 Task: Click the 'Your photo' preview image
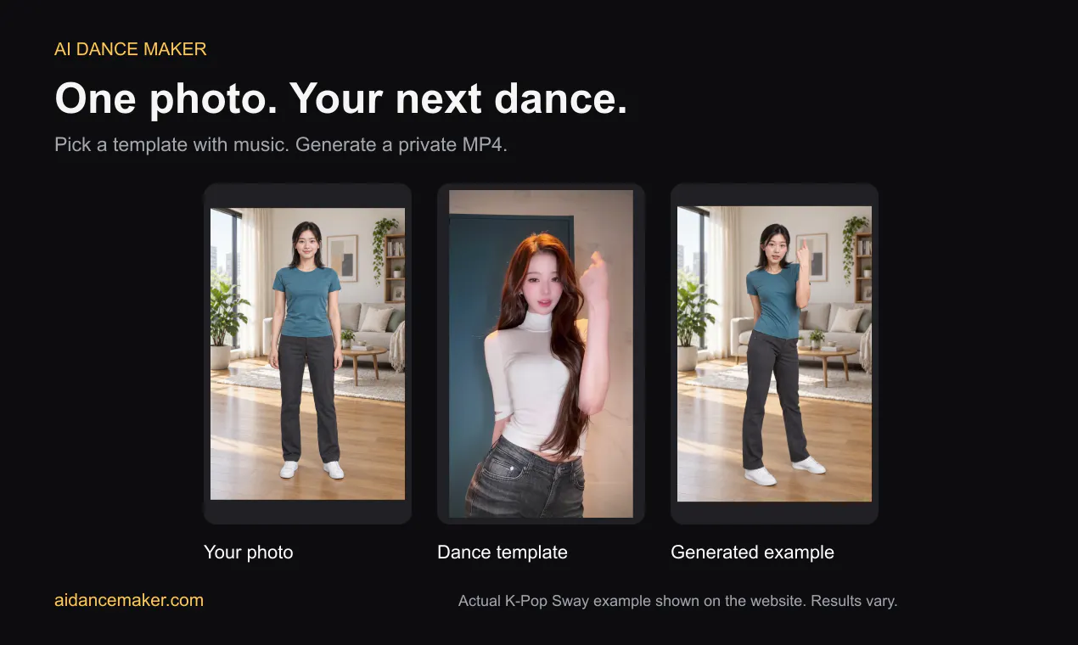(307, 354)
